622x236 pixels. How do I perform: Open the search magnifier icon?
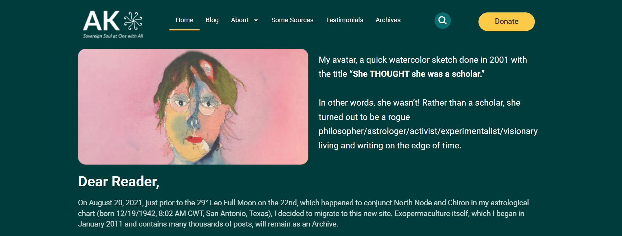[442, 21]
